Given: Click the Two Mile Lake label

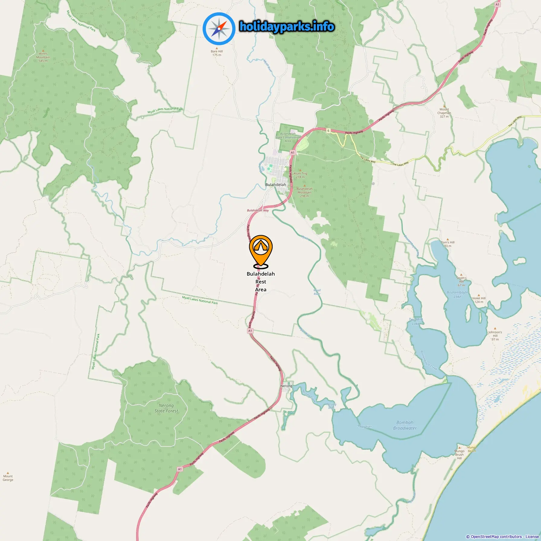Looking at the screenshot, I should pyautogui.click(x=416, y=322).
